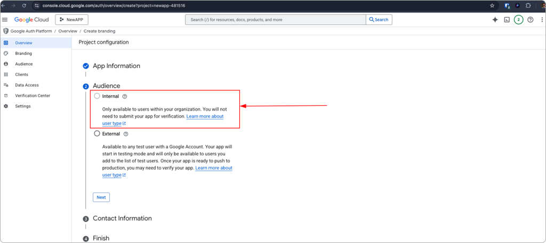Open Verification Center in the sidebar
The image size is (546, 243).
33,96
